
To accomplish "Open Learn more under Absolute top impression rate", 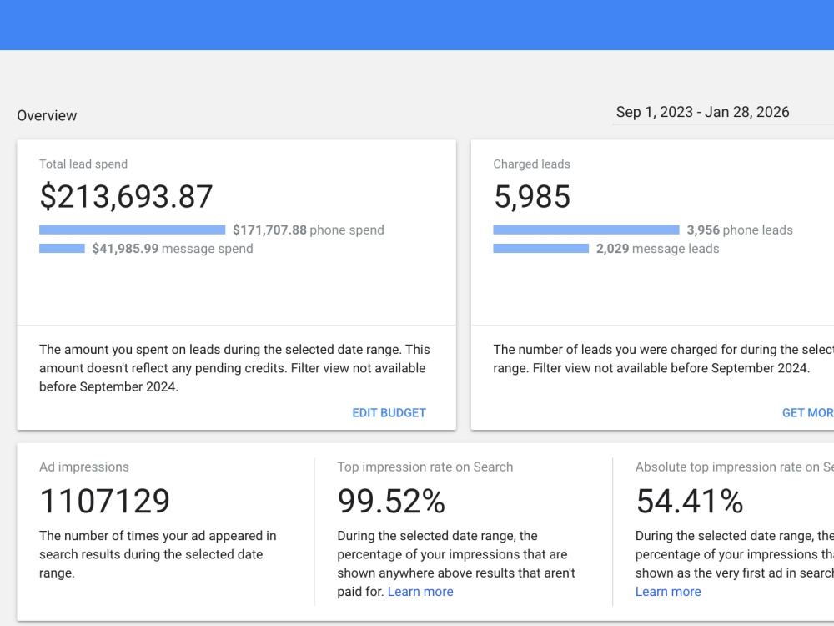I will click(668, 592).
